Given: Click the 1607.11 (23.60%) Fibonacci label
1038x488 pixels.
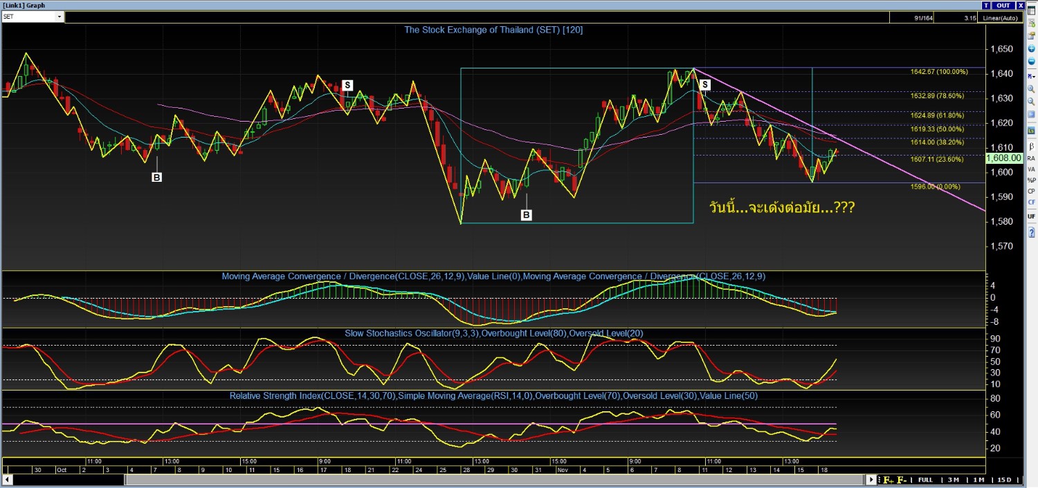Looking at the screenshot, I should pos(937,159).
